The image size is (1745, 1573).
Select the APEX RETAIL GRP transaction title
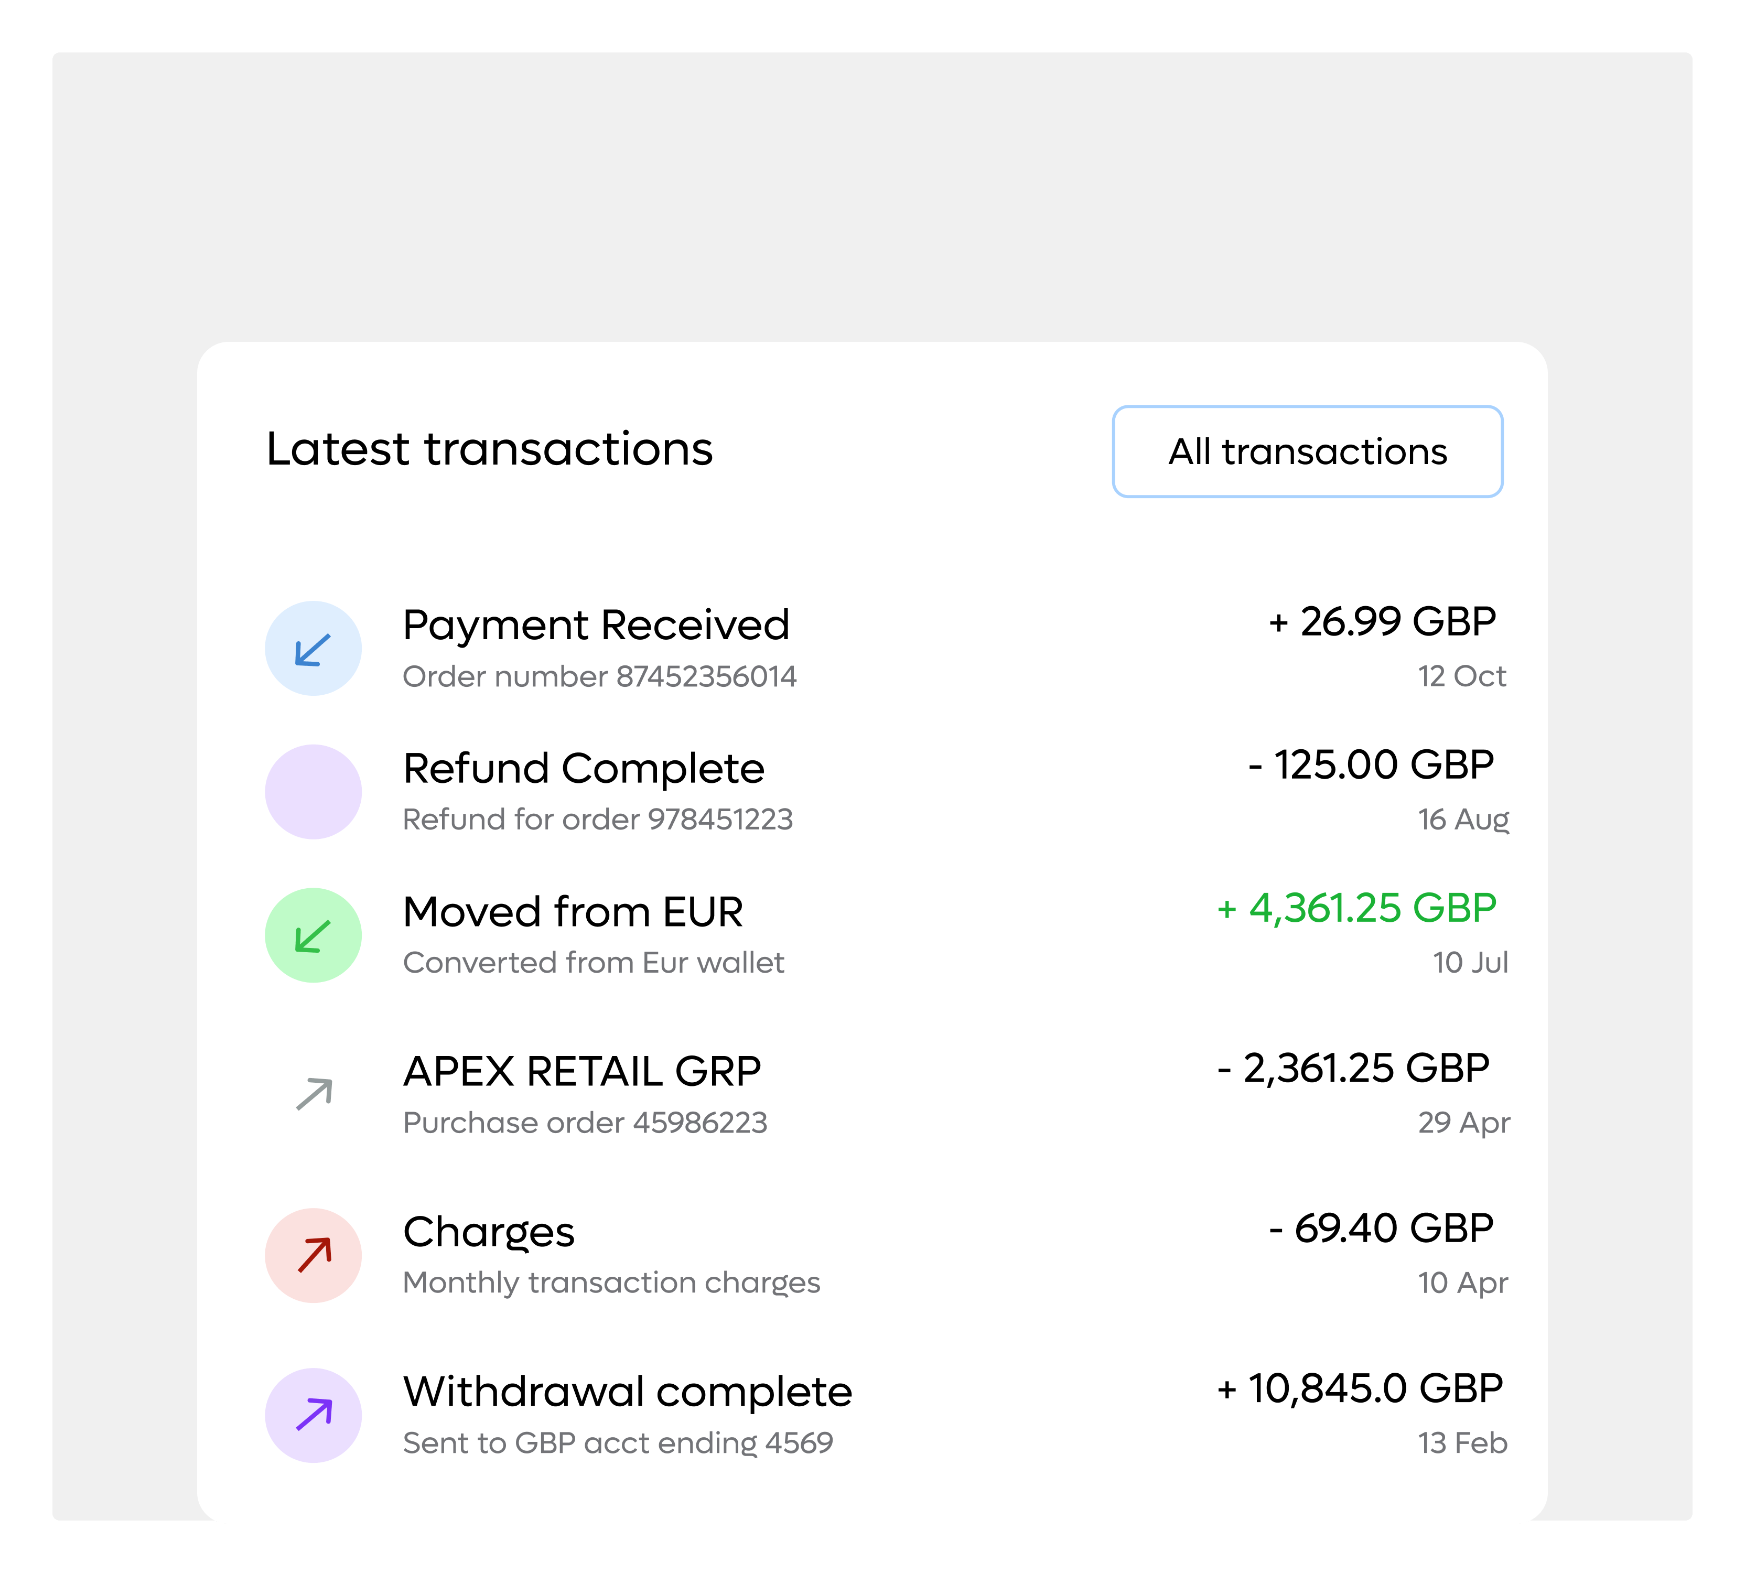click(x=581, y=1072)
